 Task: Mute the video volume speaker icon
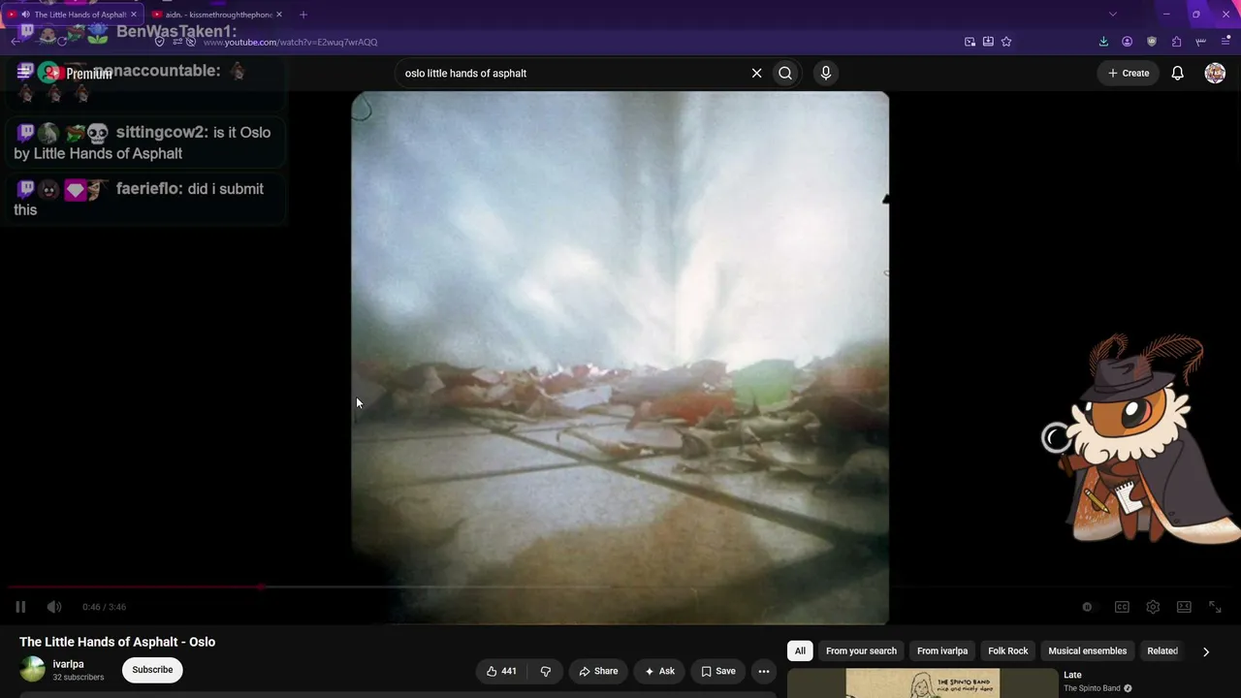point(54,607)
